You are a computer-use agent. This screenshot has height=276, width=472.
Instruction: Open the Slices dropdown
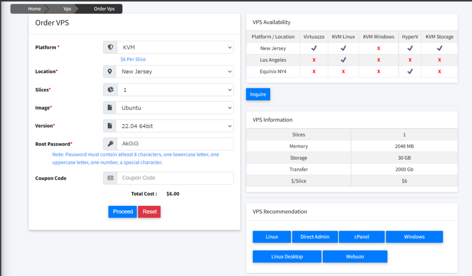pos(175,89)
